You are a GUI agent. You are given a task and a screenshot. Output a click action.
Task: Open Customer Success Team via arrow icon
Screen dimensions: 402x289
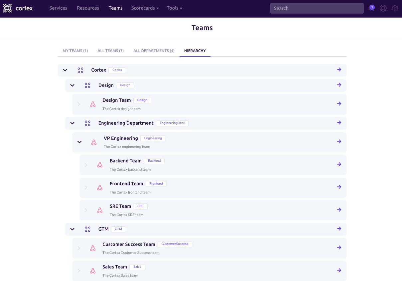tap(339, 248)
